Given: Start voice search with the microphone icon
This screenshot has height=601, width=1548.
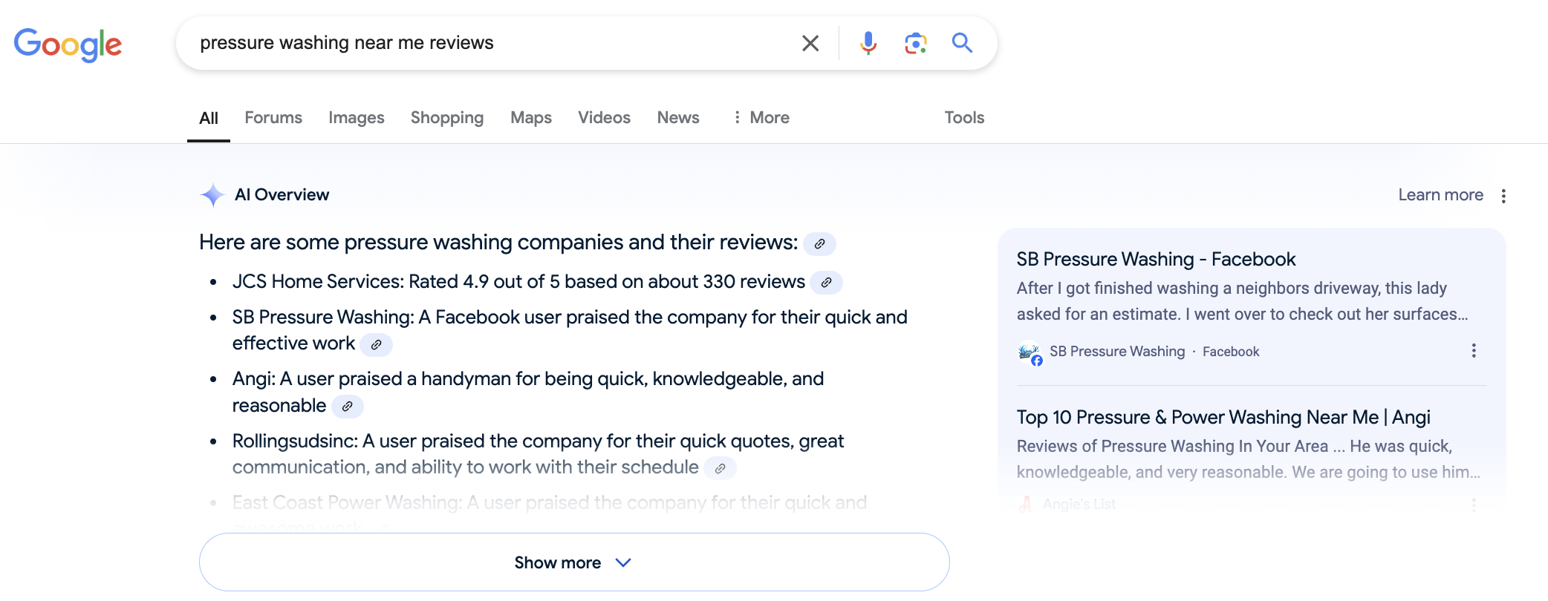Looking at the screenshot, I should [x=868, y=43].
